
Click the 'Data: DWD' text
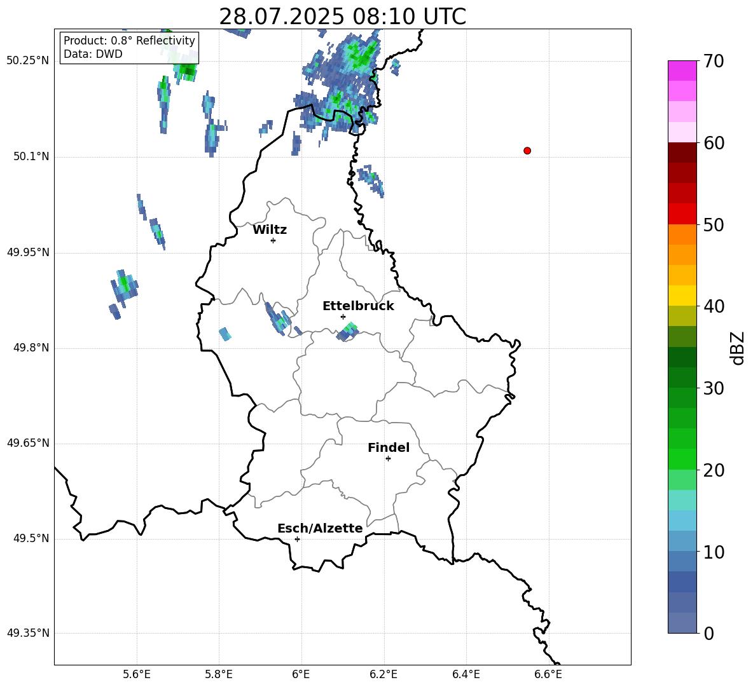pyautogui.click(x=93, y=54)
